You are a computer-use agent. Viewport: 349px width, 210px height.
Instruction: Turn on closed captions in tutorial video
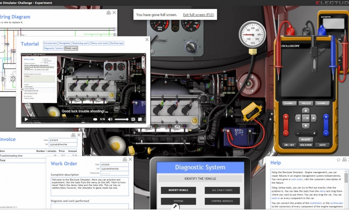[x=133, y=119]
